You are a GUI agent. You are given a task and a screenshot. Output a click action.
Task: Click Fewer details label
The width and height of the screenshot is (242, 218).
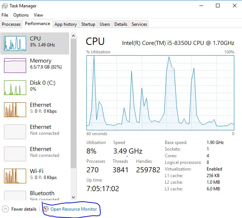(24, 209)
